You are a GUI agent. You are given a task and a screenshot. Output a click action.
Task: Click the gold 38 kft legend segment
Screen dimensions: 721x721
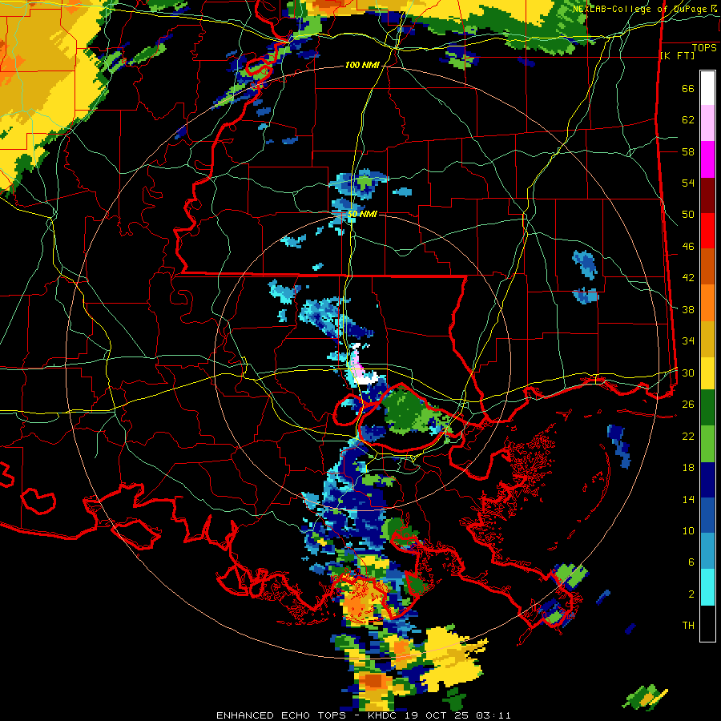pos(707,339)
